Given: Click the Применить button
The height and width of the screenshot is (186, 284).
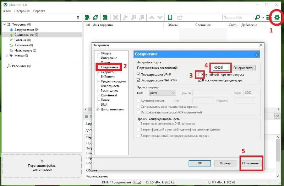Looking at the screenshot, I should point(251,163).
